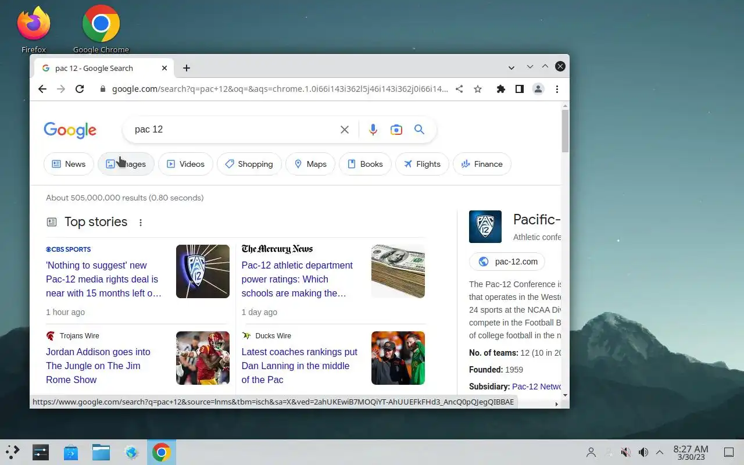Open the Google Chrome desktop shortcut
The width and height of the screenshot is (744, 465).
pos(101,29)
